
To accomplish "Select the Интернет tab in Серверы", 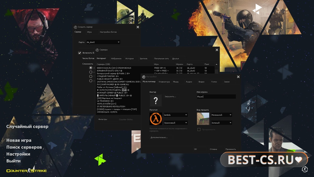I will [x=101, y=58].
